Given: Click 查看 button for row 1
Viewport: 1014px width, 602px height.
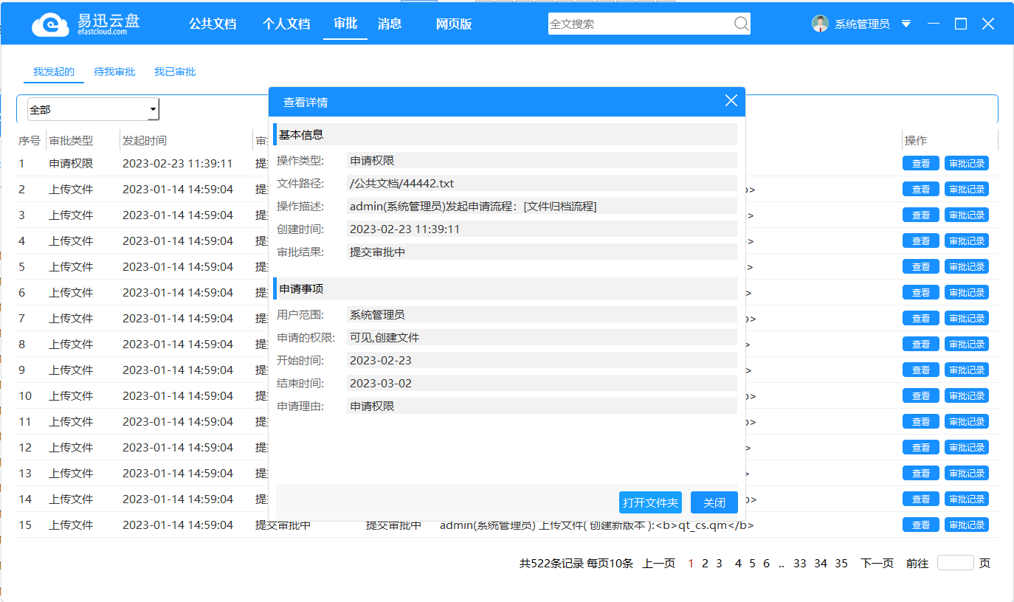Looking at the screenshot, I should click(921, 164).
